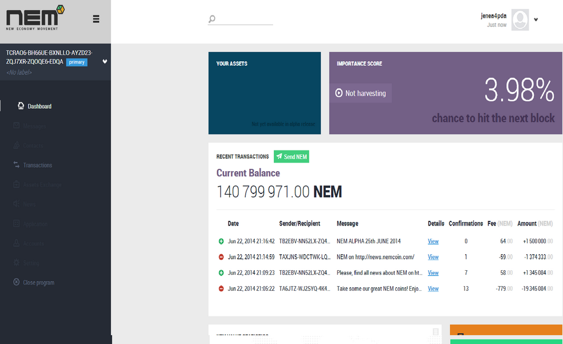Select the -779 fee value
563x344 pixels.
click(504, 288)
